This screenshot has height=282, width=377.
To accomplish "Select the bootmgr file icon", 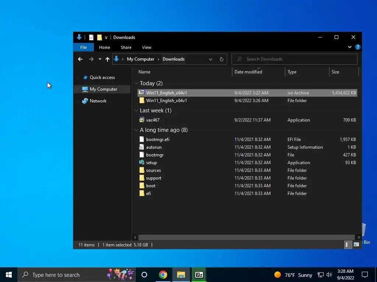I will click(142, 155).
